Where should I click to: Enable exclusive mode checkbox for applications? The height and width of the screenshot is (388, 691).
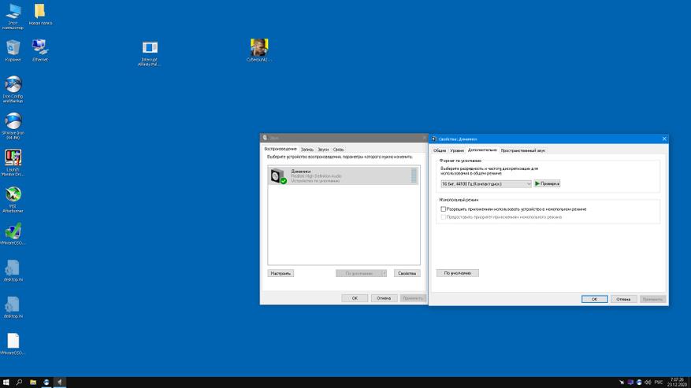444,209
